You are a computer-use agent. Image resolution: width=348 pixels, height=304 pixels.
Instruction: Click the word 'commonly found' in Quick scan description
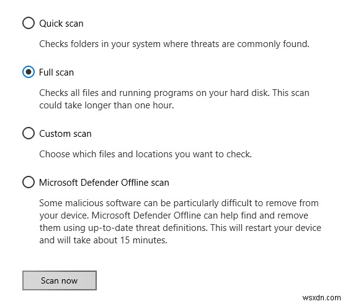(273, 44)
